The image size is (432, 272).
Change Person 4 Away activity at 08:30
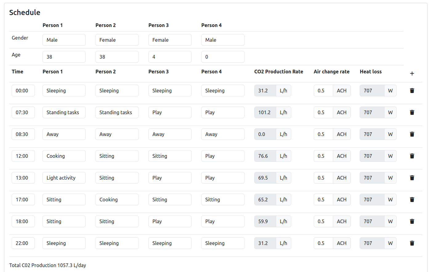coord(223,134)
